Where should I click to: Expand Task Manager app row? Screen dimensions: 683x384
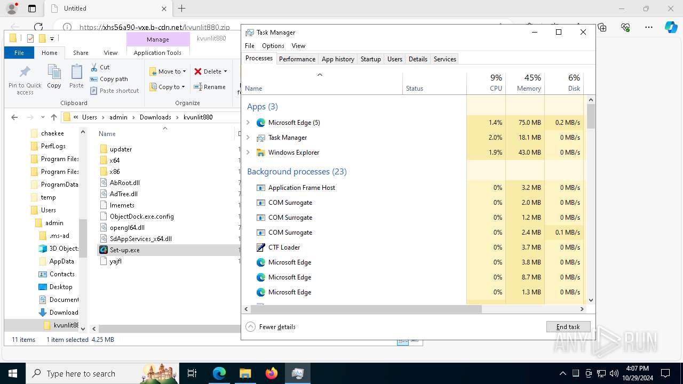click(248, 138)
